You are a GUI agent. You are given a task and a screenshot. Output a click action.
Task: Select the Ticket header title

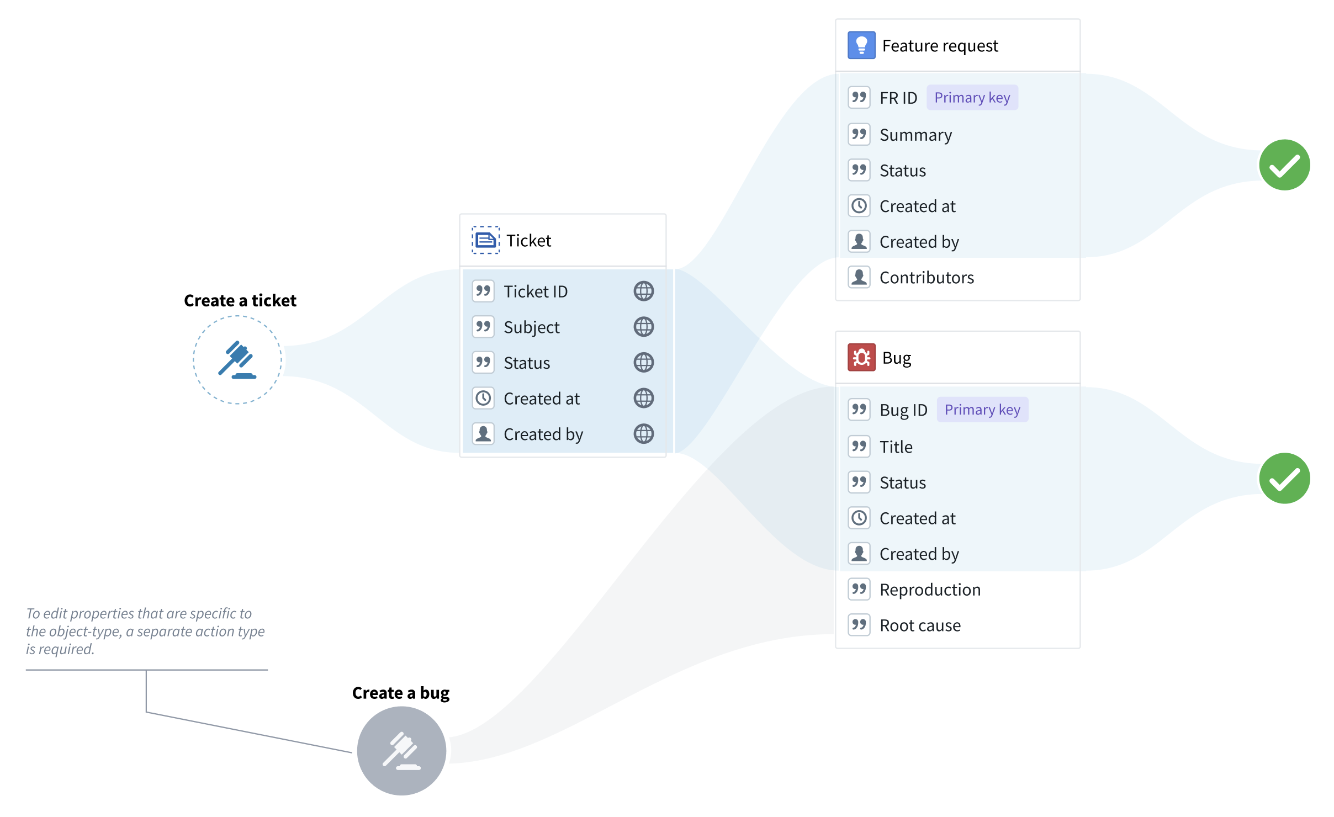(529, 241)
